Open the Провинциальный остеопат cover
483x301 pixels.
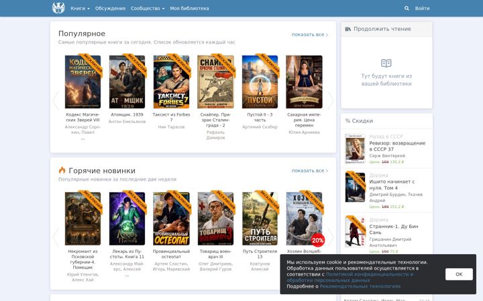pos(171,218)
